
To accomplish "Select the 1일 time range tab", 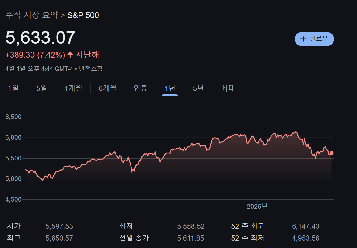I will 13,88.
